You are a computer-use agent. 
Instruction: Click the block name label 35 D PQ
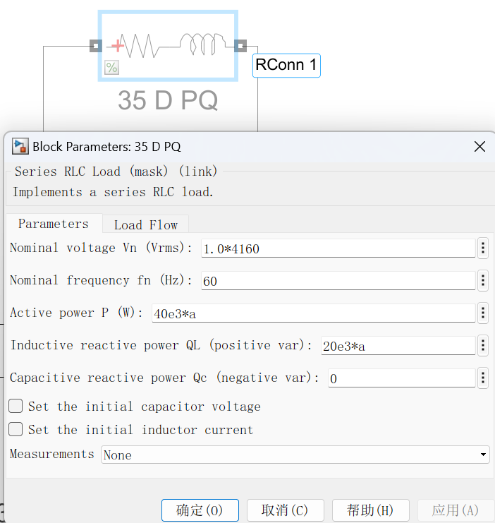click(168, 100)
